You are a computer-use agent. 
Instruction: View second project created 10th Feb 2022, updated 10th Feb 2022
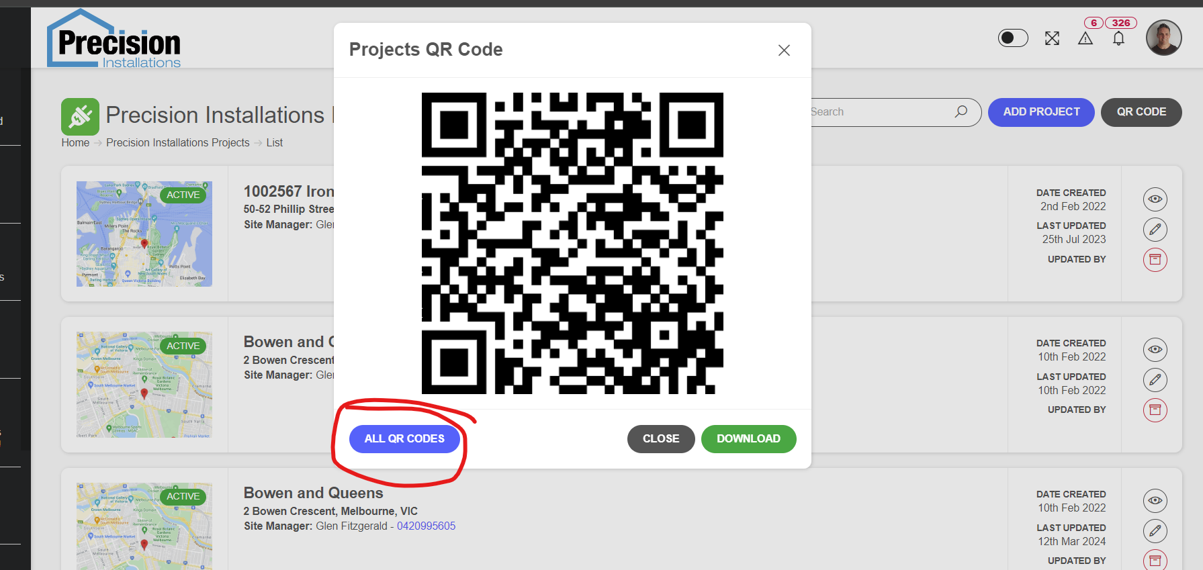click(x=1155, y=349)
